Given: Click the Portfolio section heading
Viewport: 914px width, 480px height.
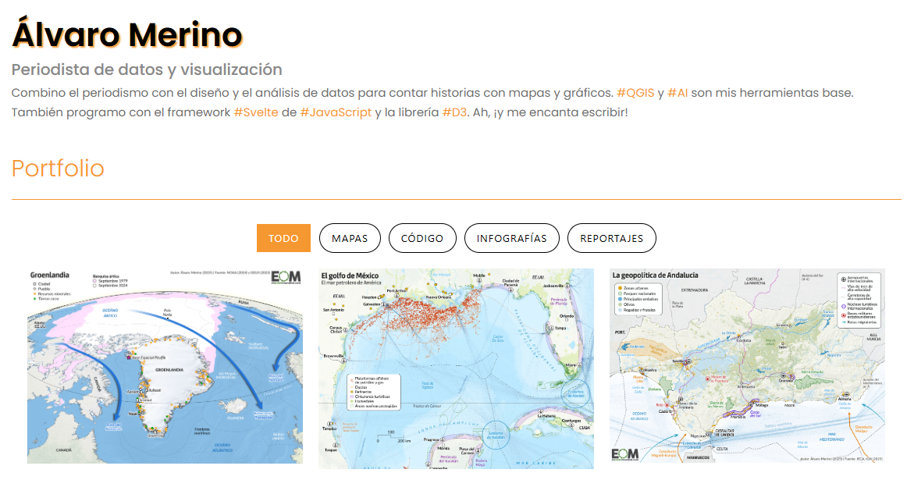Looking at the screenshot, I should tap(58, 169).
